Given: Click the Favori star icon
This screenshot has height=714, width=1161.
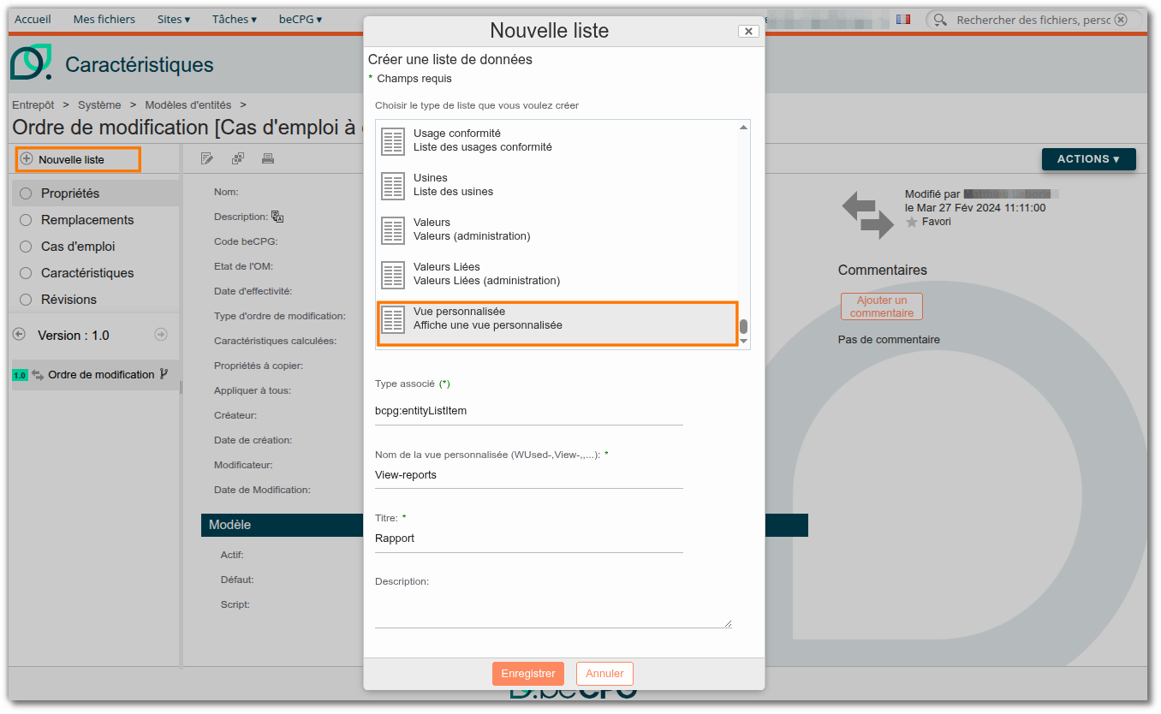Looking at the screenshot, I should (x=912, y=222).
